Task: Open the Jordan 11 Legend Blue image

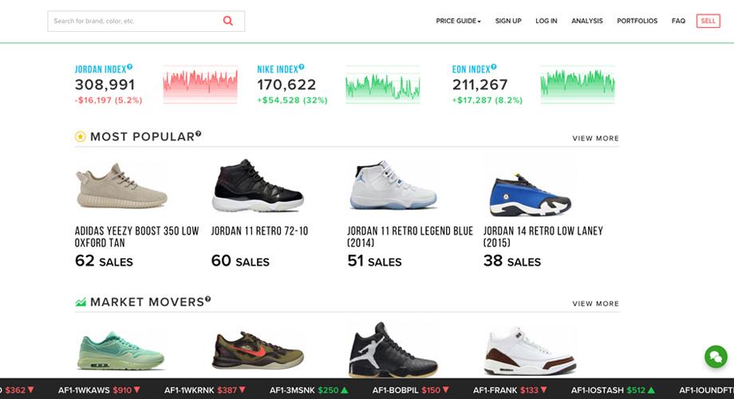Action: (393, 185)
